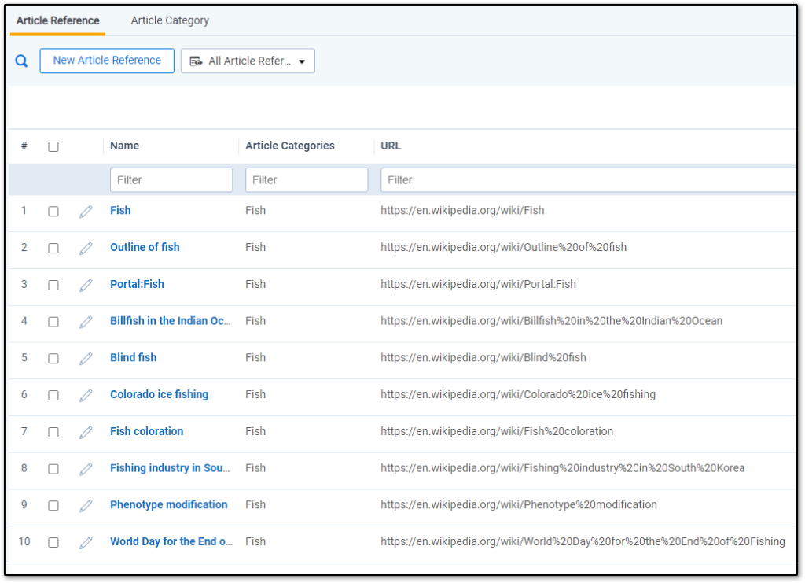Check the box for the Fish row
This screenshot has width=805, height=583.
tap(53, 211)
